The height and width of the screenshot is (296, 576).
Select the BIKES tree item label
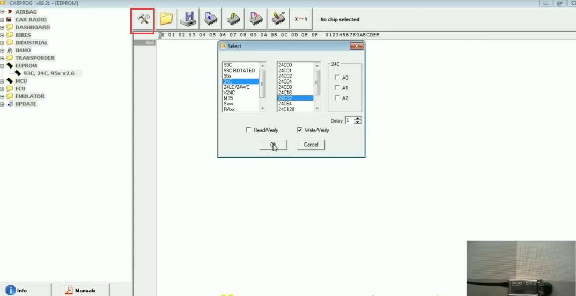point(23,35)
